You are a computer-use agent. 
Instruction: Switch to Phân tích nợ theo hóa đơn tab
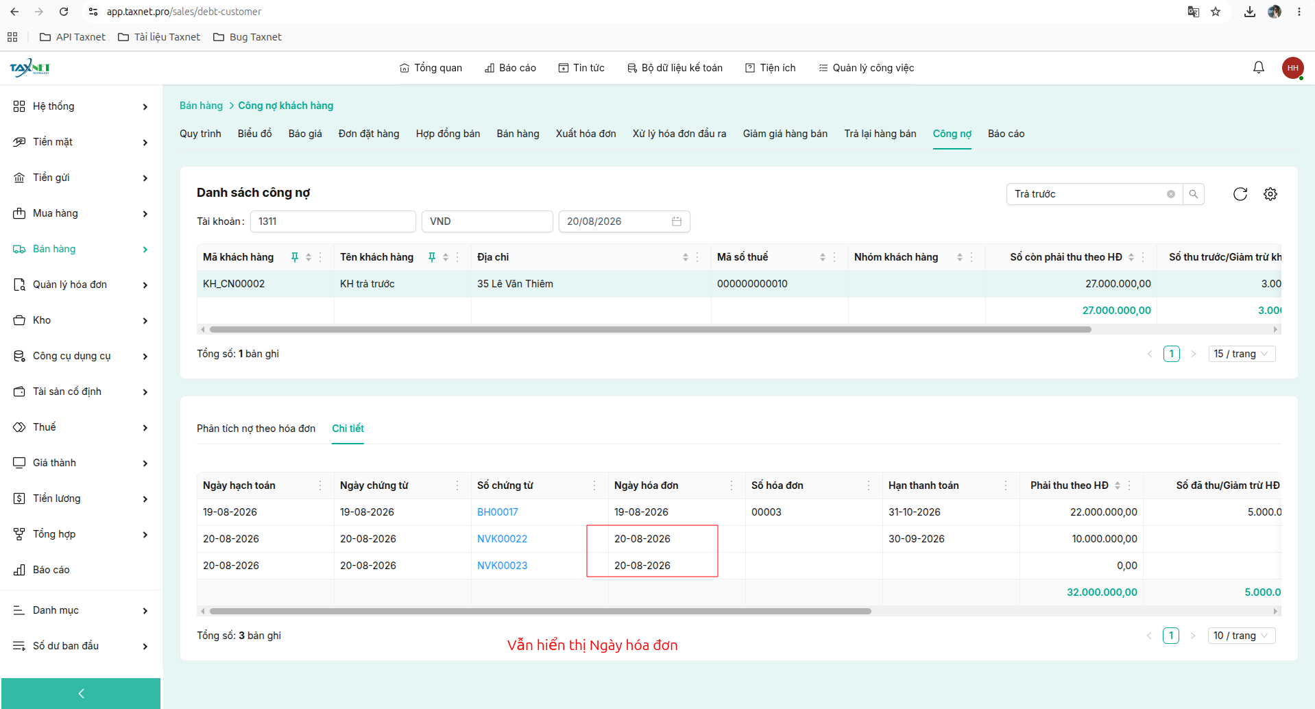pos(256,429)
